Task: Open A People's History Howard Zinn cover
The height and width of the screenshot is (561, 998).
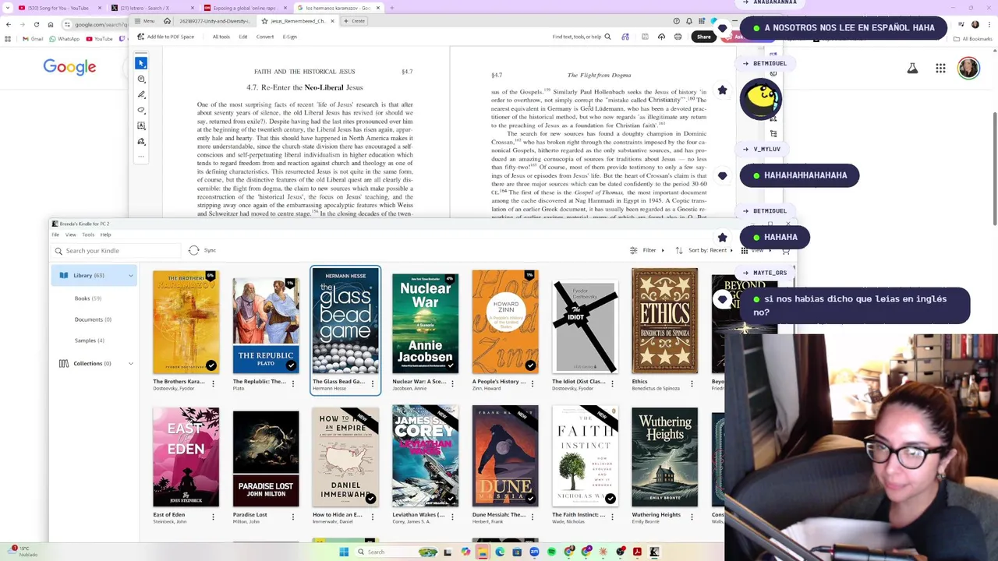Action: pos(504,322)
